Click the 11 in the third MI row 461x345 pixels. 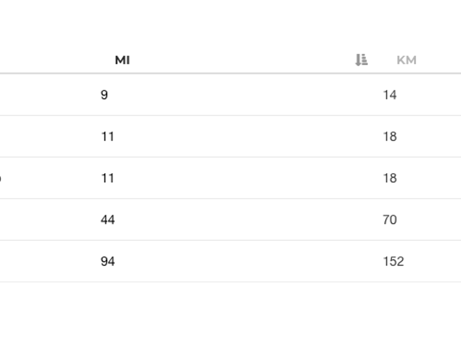click(x=108, y=178)
